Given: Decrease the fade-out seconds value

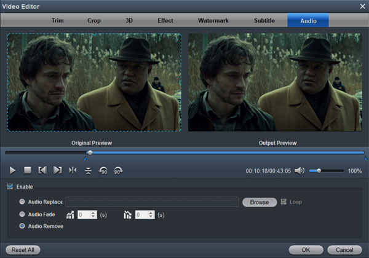Looking at the screenshot, I should coord(151,216).
